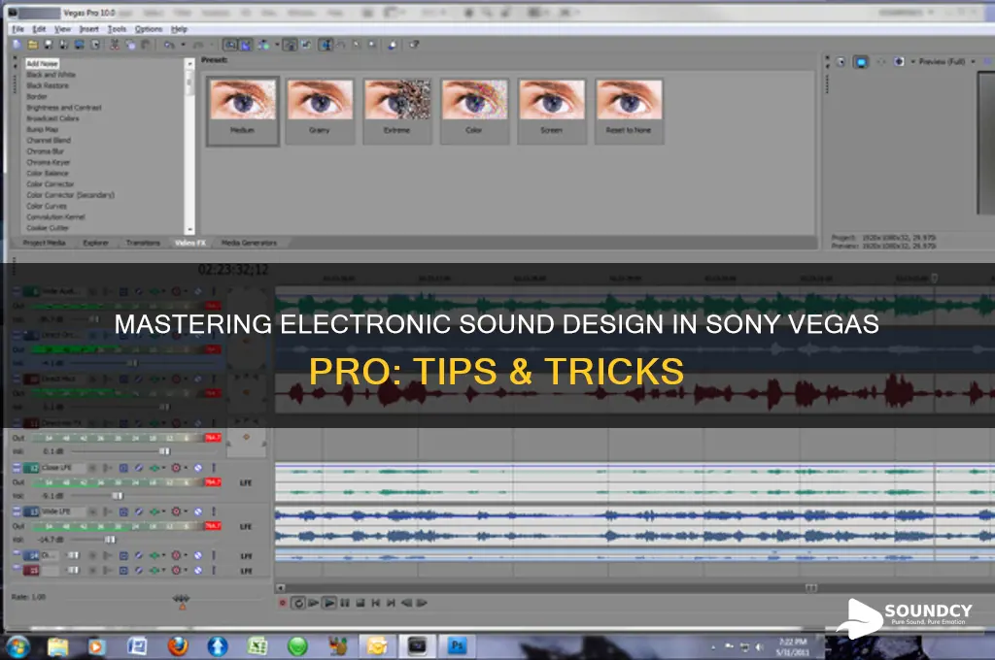This screenshot has width=995, height=660.
Task: Select the Envelope Edit tool
Action: [341, 45]
